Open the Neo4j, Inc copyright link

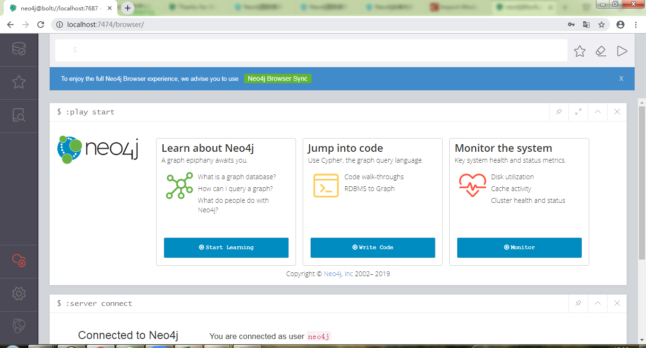[339, 274]
